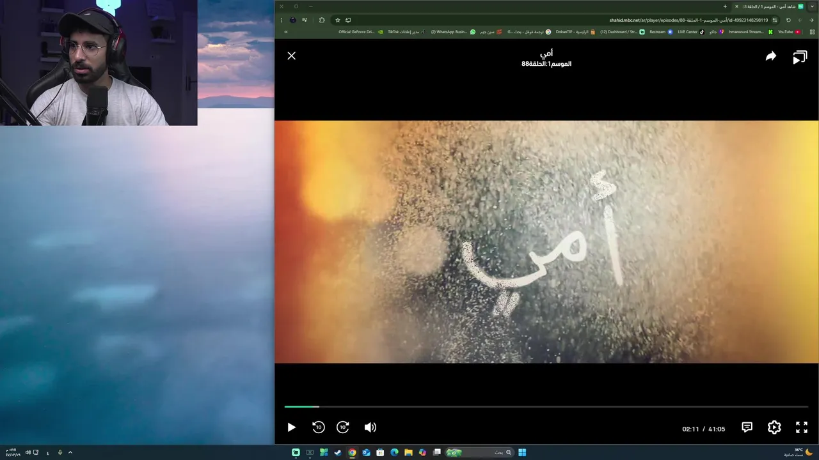
Task: Seek along the video progress bar
Action: point(546,406)
